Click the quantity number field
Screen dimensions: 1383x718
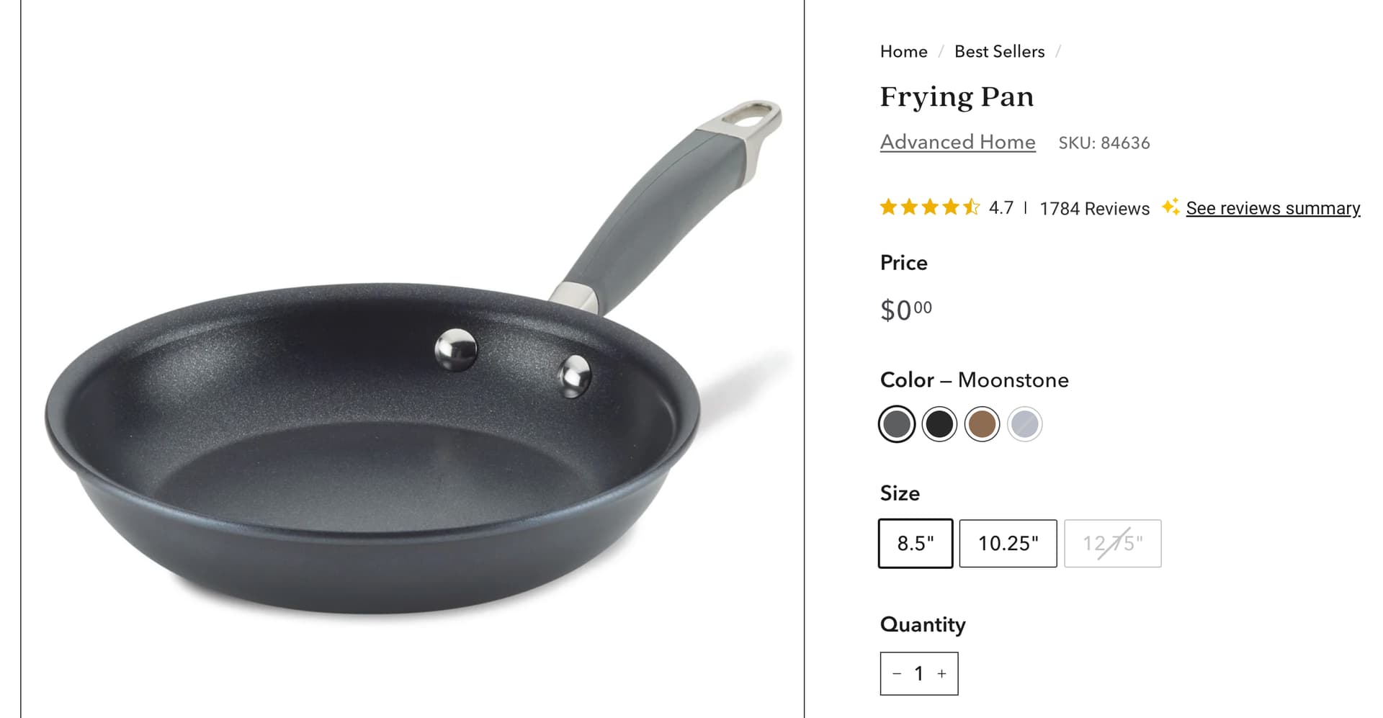coord(919,673)
